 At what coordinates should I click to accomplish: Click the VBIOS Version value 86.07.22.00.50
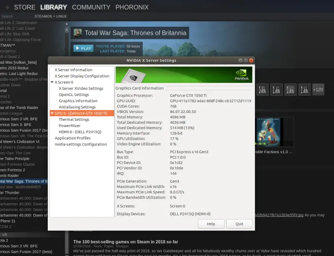[183, 112]
